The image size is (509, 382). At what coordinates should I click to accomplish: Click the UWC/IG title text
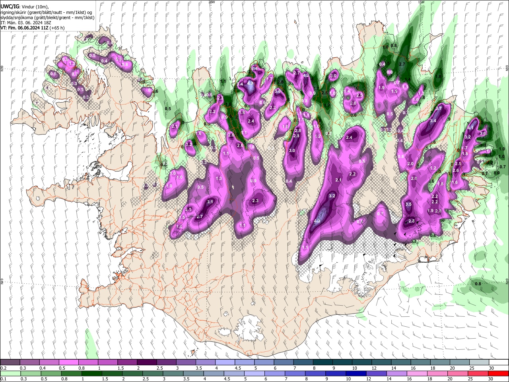point(9,7)
